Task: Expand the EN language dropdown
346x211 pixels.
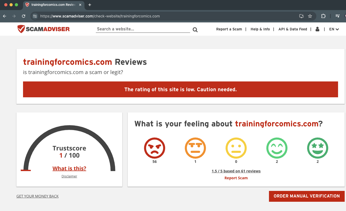Action: tap(334, 29)
